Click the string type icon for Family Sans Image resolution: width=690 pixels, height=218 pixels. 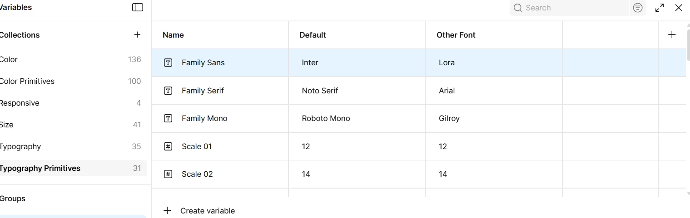point(168,63)
